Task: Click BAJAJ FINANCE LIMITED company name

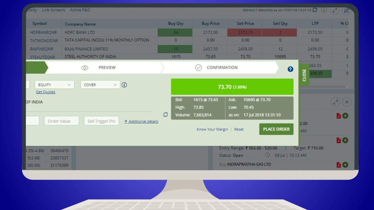Action: coord(86,49)
